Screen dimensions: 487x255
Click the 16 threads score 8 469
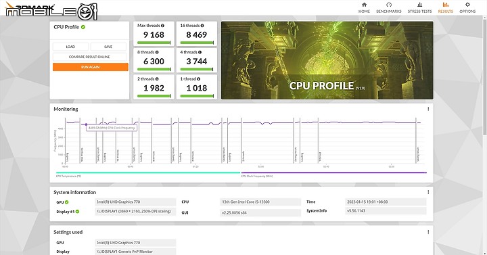[197, 34]
